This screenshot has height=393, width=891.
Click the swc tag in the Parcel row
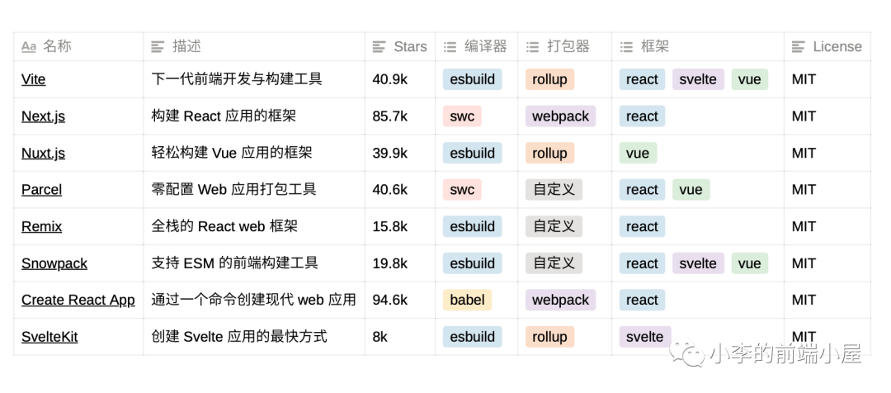[x=462, y=190]
